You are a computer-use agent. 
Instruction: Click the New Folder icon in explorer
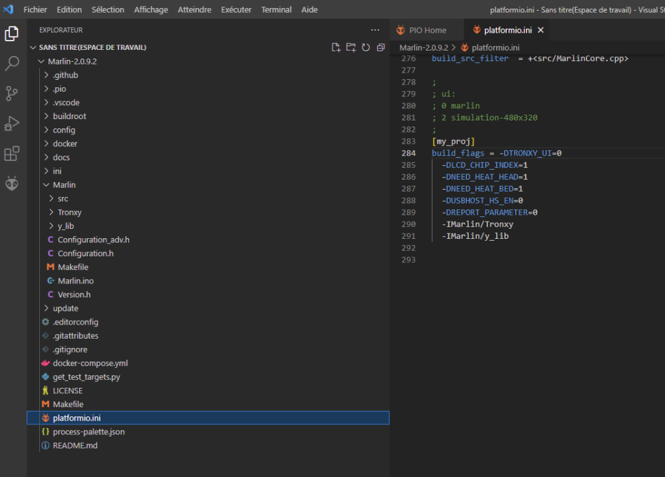click(350, 47)
